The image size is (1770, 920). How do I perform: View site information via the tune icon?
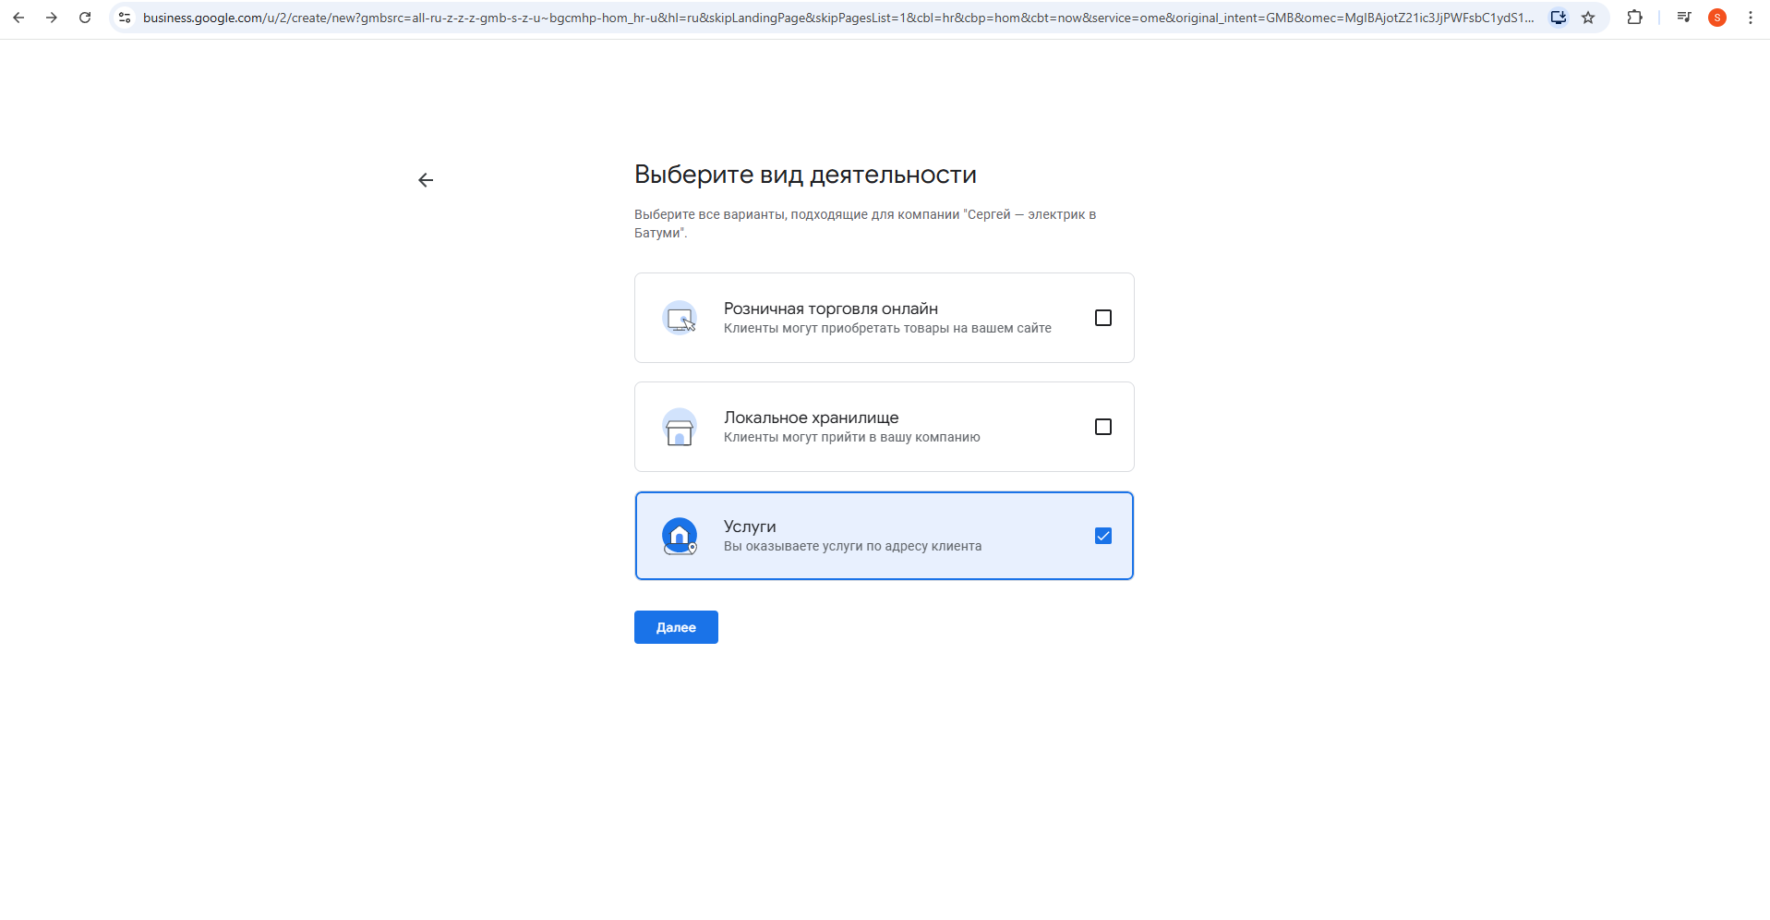tap(124, 18)
